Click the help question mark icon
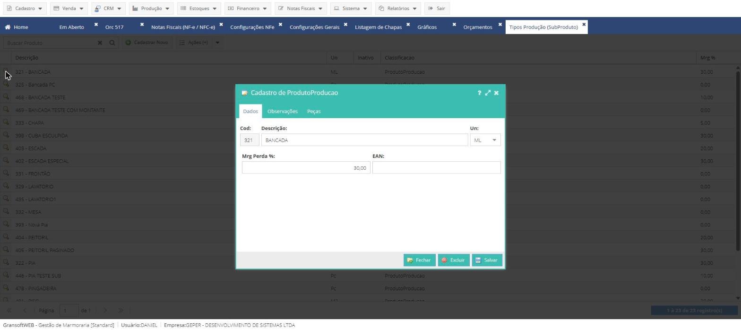 pos(479,93)
